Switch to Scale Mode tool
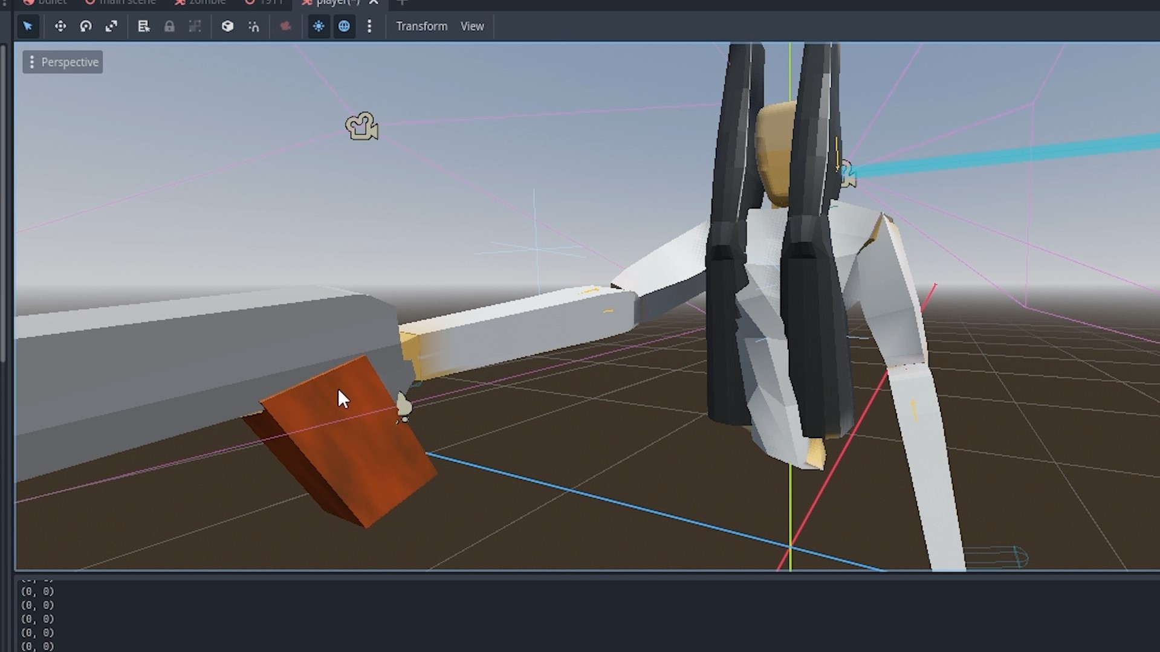 [111, 26]
